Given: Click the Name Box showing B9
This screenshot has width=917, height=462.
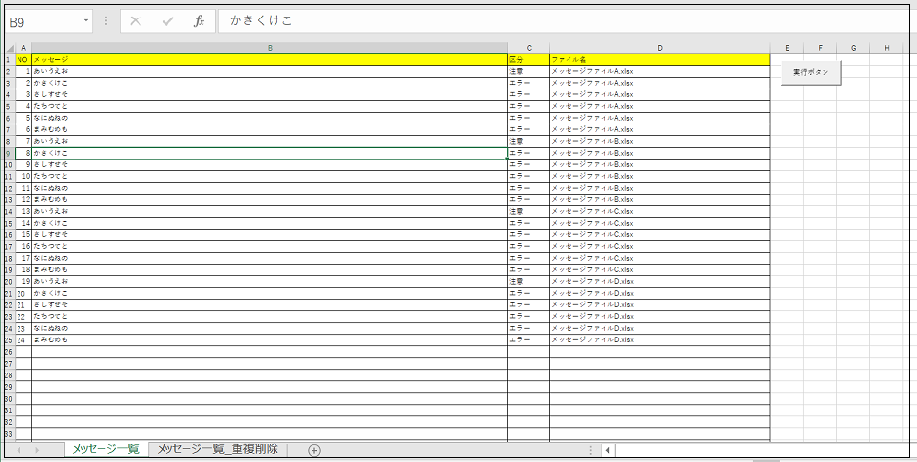Looking at the screenshot, I should click(x=43, y=21).
